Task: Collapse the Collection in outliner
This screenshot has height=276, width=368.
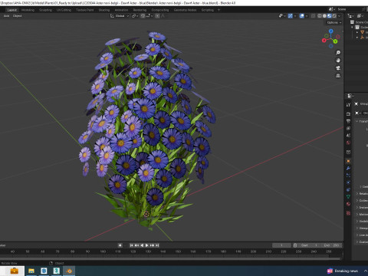Action: (353, 27)
